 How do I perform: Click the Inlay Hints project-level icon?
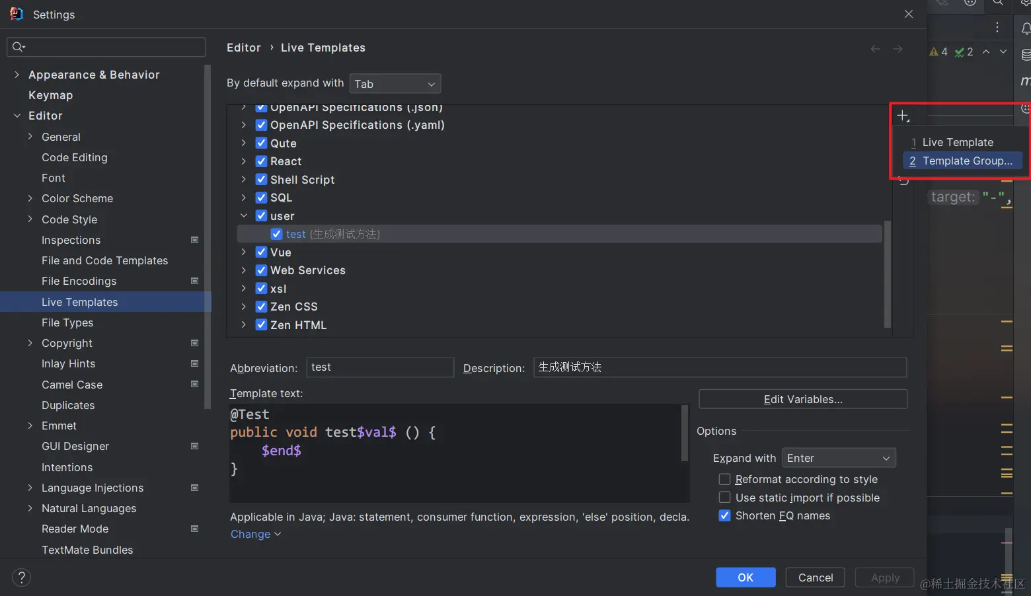[x=194, y=363]
